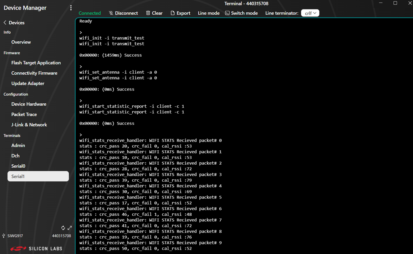Open the Packet Trace configuration page

coord(24,114)
